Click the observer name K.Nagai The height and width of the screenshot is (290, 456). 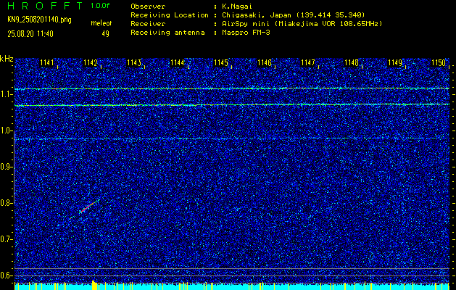[x=237, y=7]
